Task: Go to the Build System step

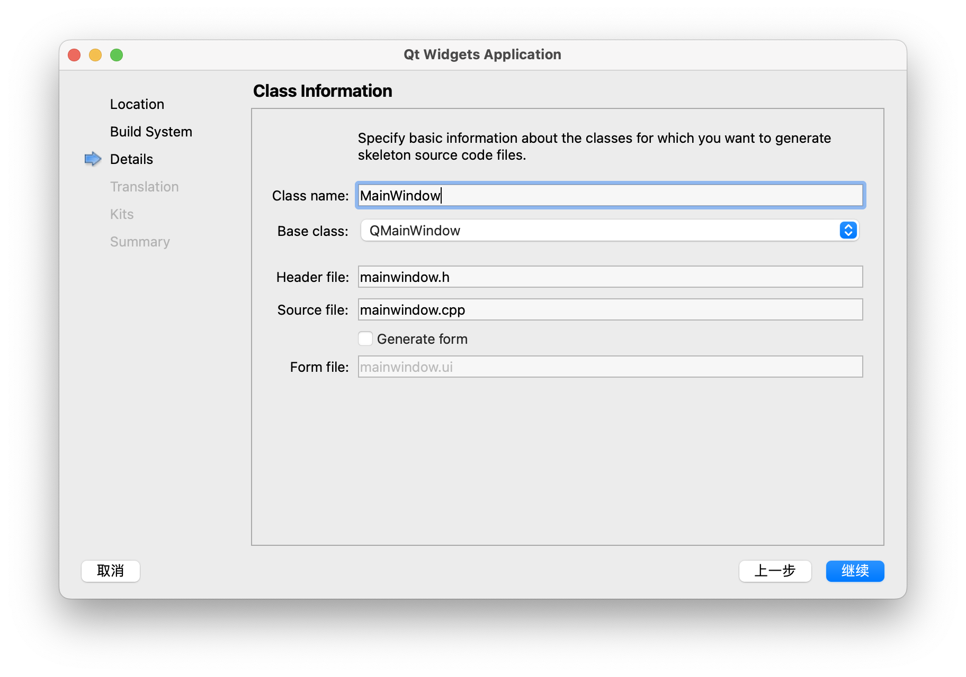Action: point(151,132)
